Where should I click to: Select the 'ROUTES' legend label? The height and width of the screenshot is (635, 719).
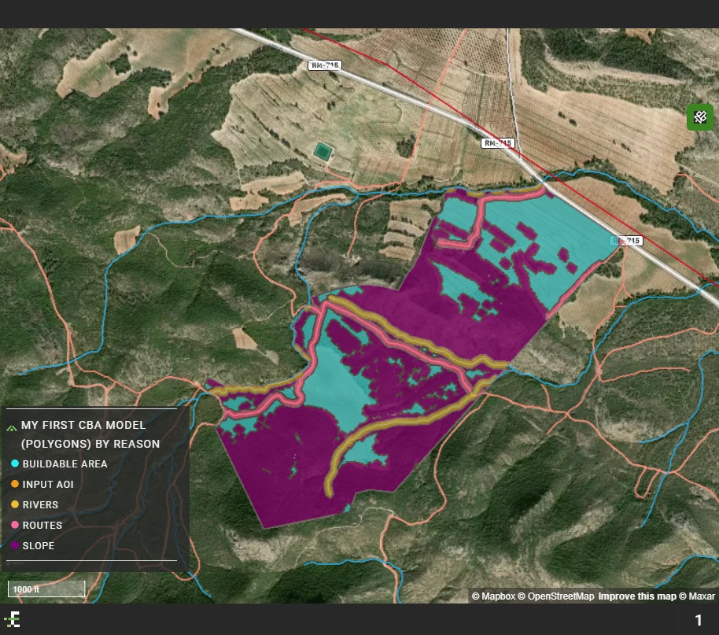pos(42,525)
